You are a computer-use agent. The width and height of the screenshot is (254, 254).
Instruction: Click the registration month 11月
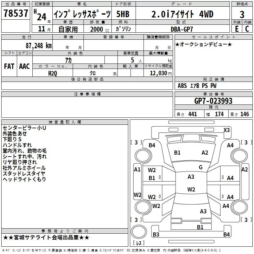[x=44, y=29]
